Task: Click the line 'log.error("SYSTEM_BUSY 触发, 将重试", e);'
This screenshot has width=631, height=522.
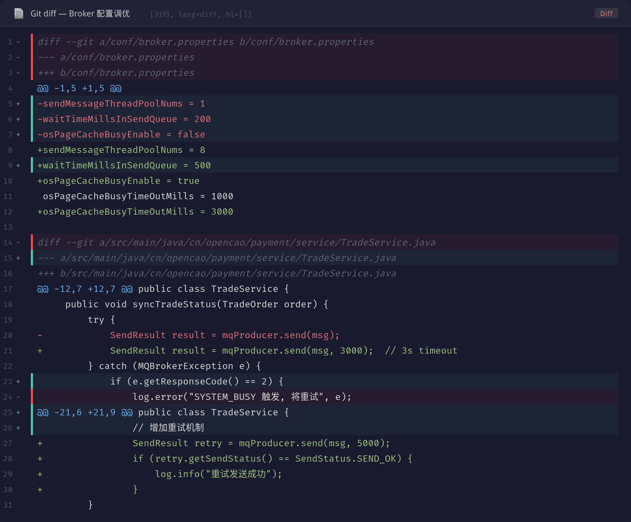Action: 242,397
